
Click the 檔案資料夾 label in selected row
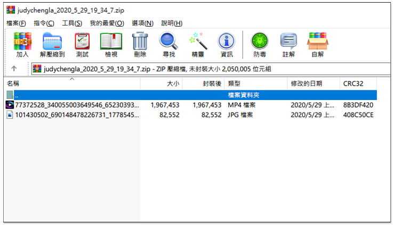click(x=244, y=95)
